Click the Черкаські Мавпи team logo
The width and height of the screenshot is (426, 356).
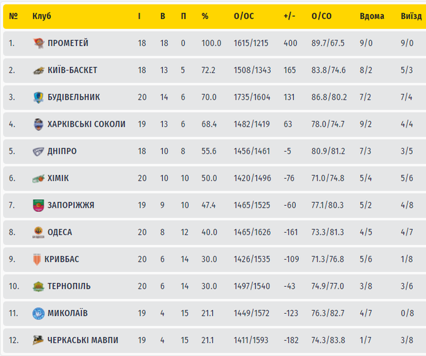(x=38, y=340)
